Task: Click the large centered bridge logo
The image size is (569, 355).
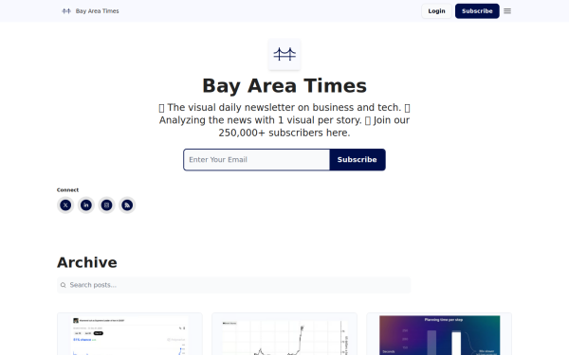Action: 284,54
